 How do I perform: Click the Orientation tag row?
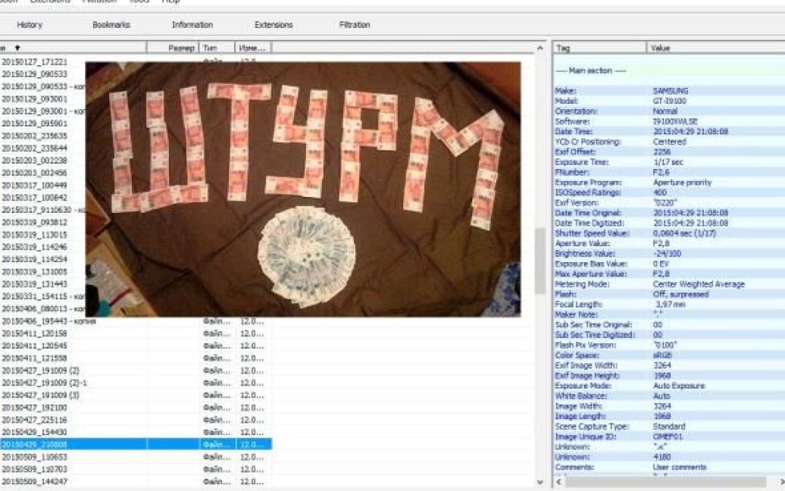click(x=669, y=111)
